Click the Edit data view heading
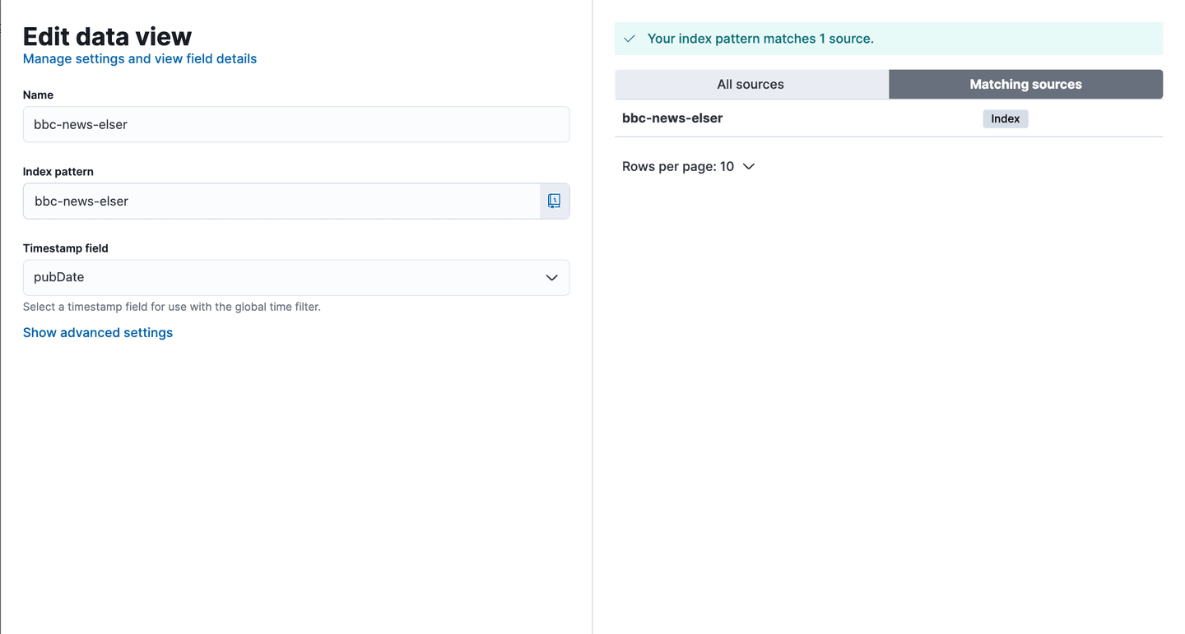Viewport: 1185px width, 634px height. pos(107,36)
